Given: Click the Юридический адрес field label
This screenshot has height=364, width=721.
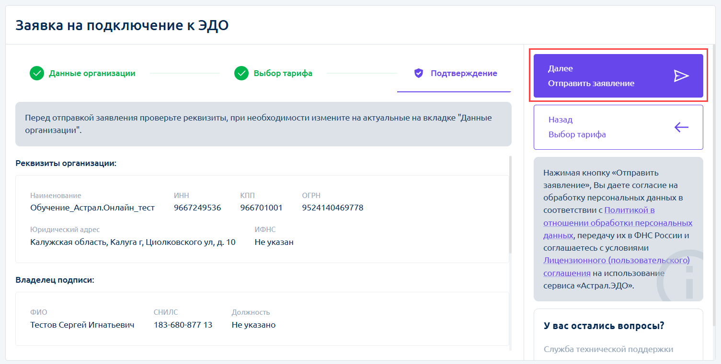Looking at the screenshot, I should point(65,230).
